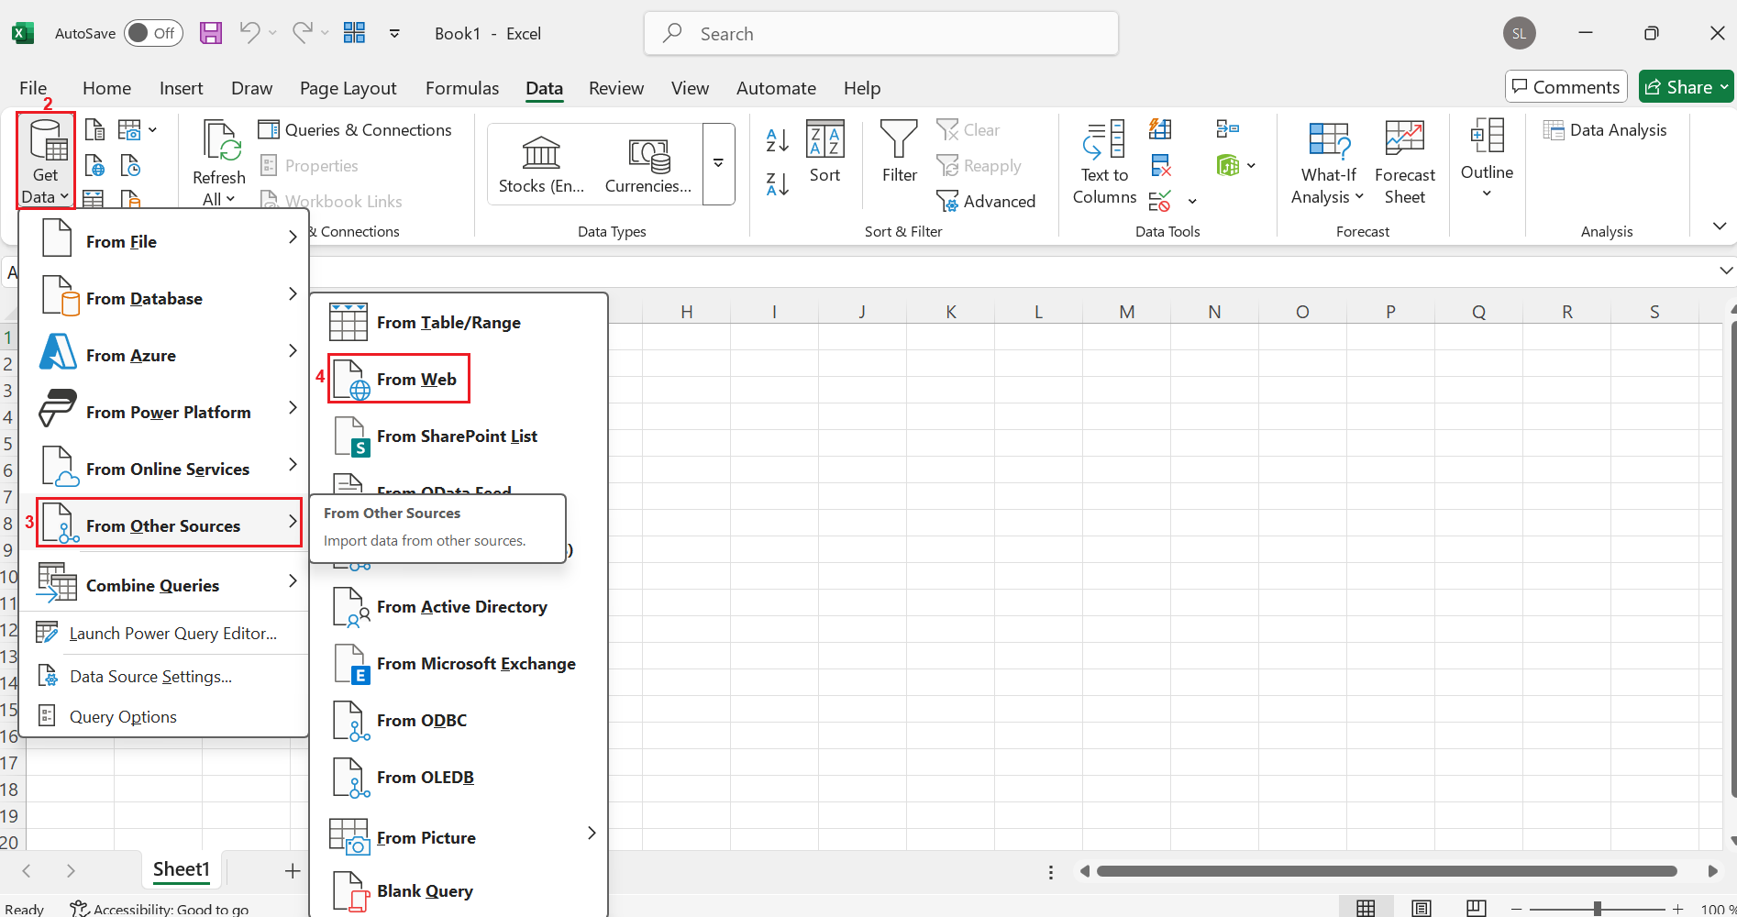Choose From Table/Range

coord(459,322)
